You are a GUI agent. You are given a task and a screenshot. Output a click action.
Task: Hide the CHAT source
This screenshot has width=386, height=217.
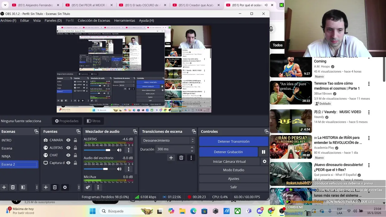coord(68,155)
